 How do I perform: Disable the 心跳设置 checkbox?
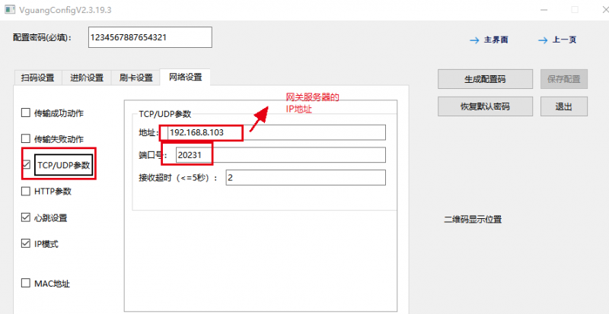[x=27, y=218]
